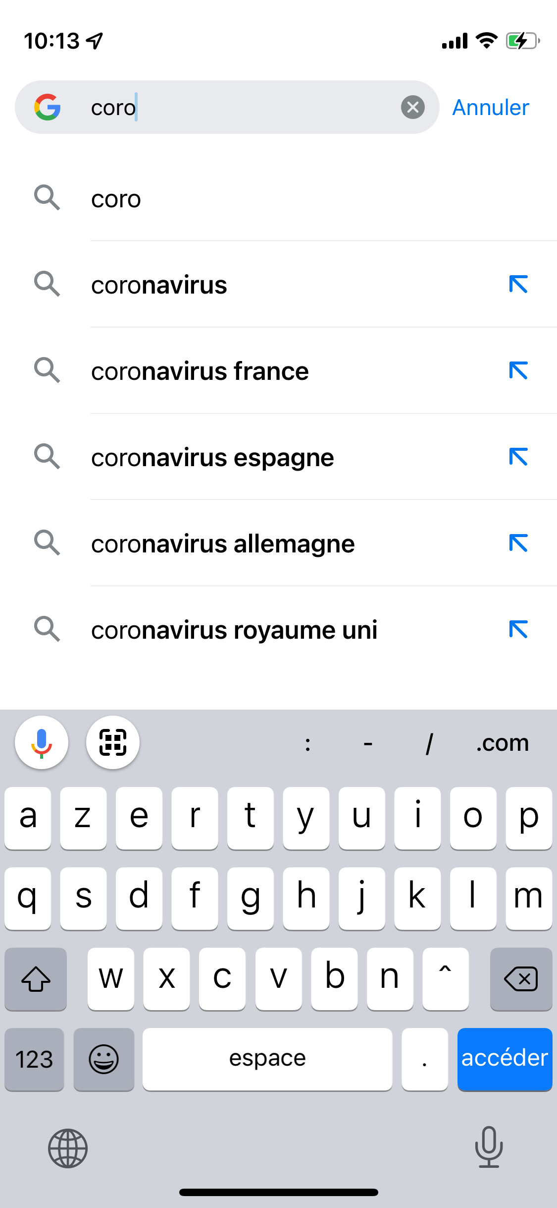Switch keyboard language with globe icon
The image size is (557, 1208).
68,1148
